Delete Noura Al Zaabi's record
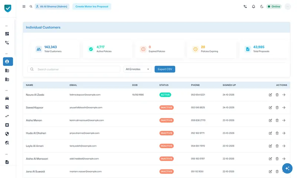Viewport: 297px width, 178px height. pos(277,95)
